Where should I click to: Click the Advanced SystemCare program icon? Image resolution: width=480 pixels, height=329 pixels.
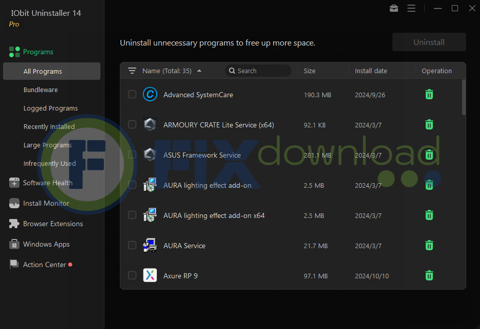[150, 94]
